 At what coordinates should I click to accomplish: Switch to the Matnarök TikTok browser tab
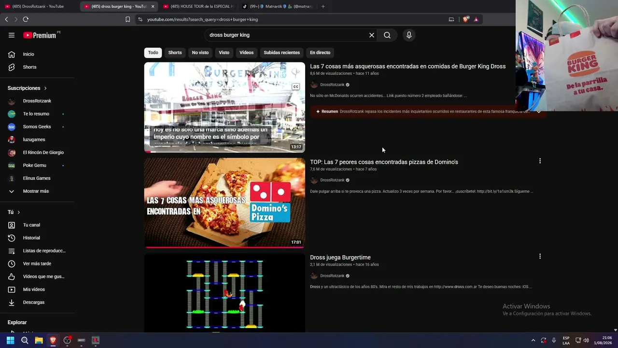pyautogui.click(x=277, y=6)
